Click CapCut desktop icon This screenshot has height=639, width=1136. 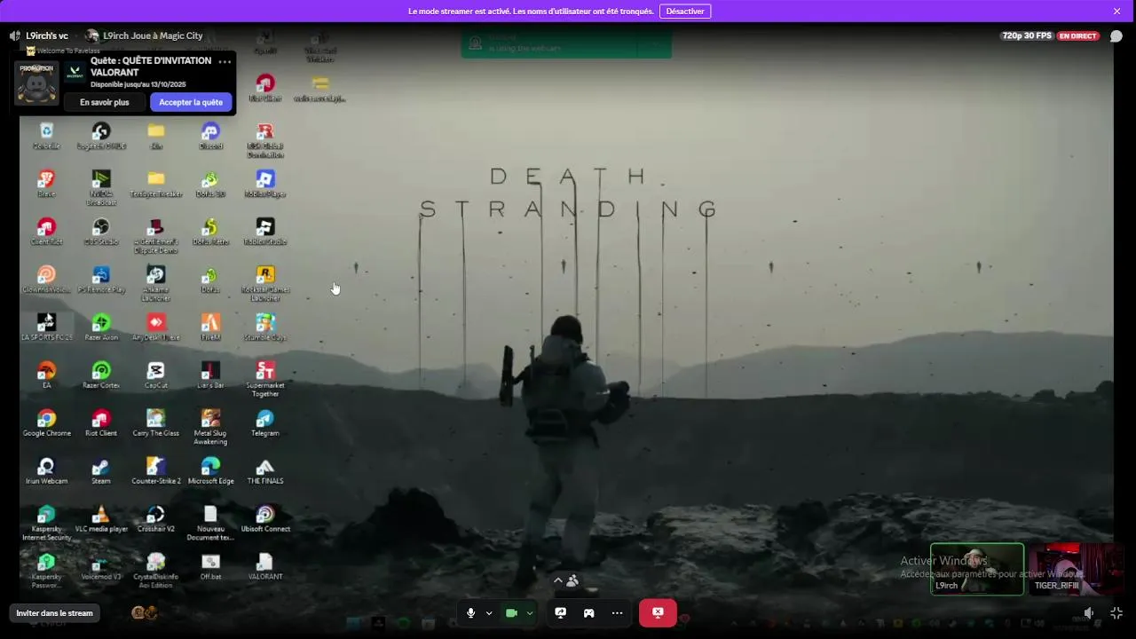(x=155, y=375)
